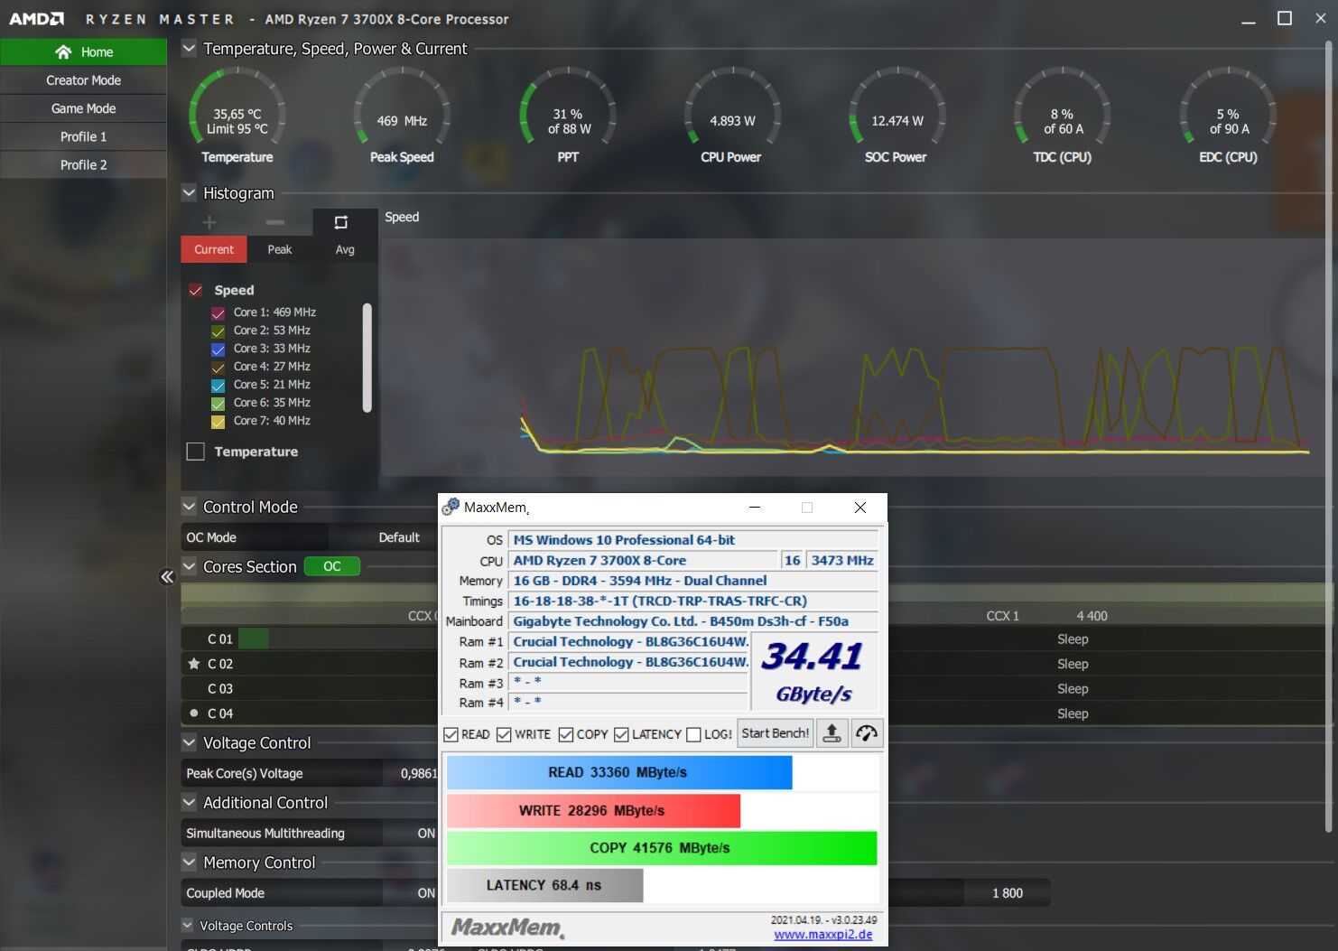
Task: Click the LATENCY 68.4 ns result bar
Action: 544,885
